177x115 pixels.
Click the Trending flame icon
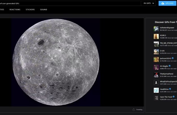(x=134, y=110)
